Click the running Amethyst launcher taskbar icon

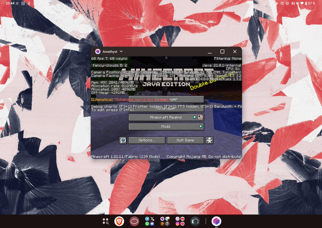coord(216,221)
